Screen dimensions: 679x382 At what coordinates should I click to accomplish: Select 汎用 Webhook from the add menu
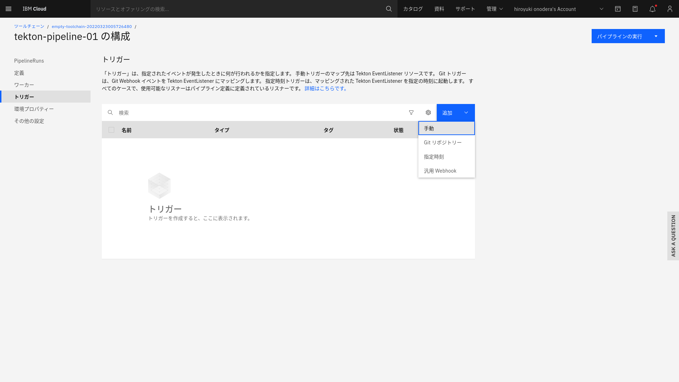point(440,170)
